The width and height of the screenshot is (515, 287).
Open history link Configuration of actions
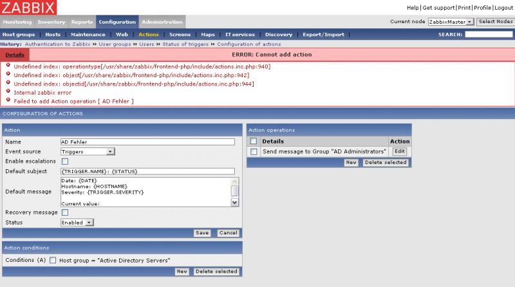249,44
